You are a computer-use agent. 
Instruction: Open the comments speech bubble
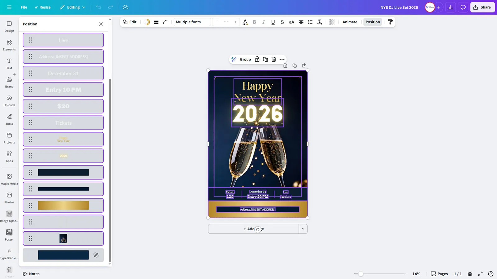463,7
